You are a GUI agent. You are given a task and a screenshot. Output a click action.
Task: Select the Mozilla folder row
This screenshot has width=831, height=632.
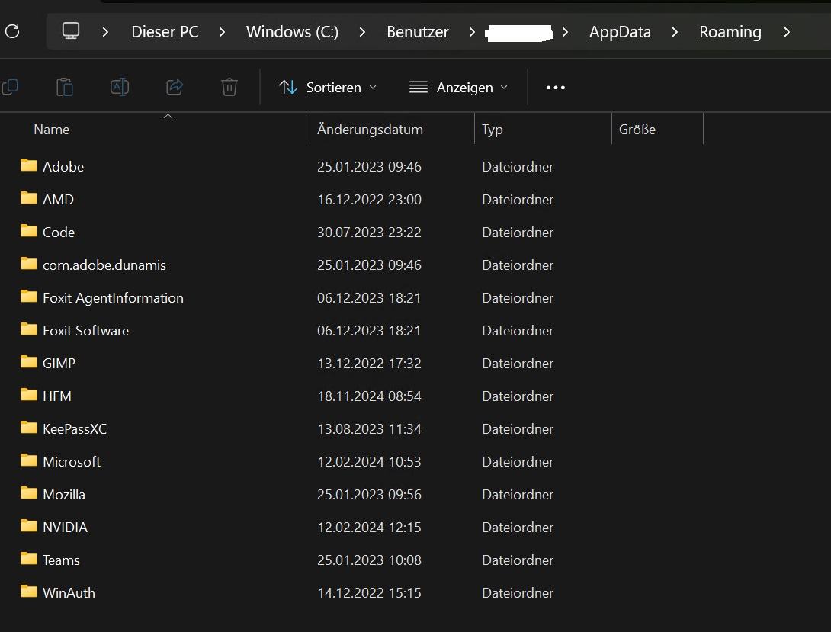pyautogui.click(x=64, y=494)
